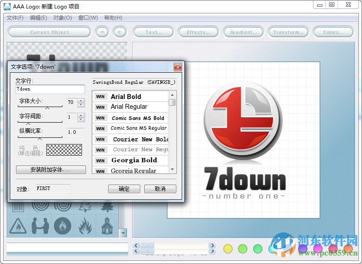Click the 字符间距 slider track
The image size is (362, 264).
40,122
